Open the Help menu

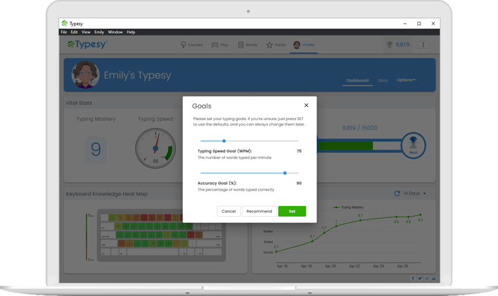131,32
